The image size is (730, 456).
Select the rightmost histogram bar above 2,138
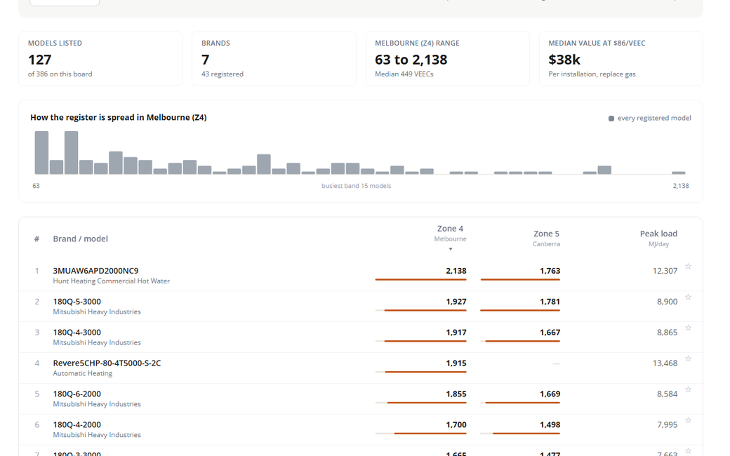click(678, 173)
